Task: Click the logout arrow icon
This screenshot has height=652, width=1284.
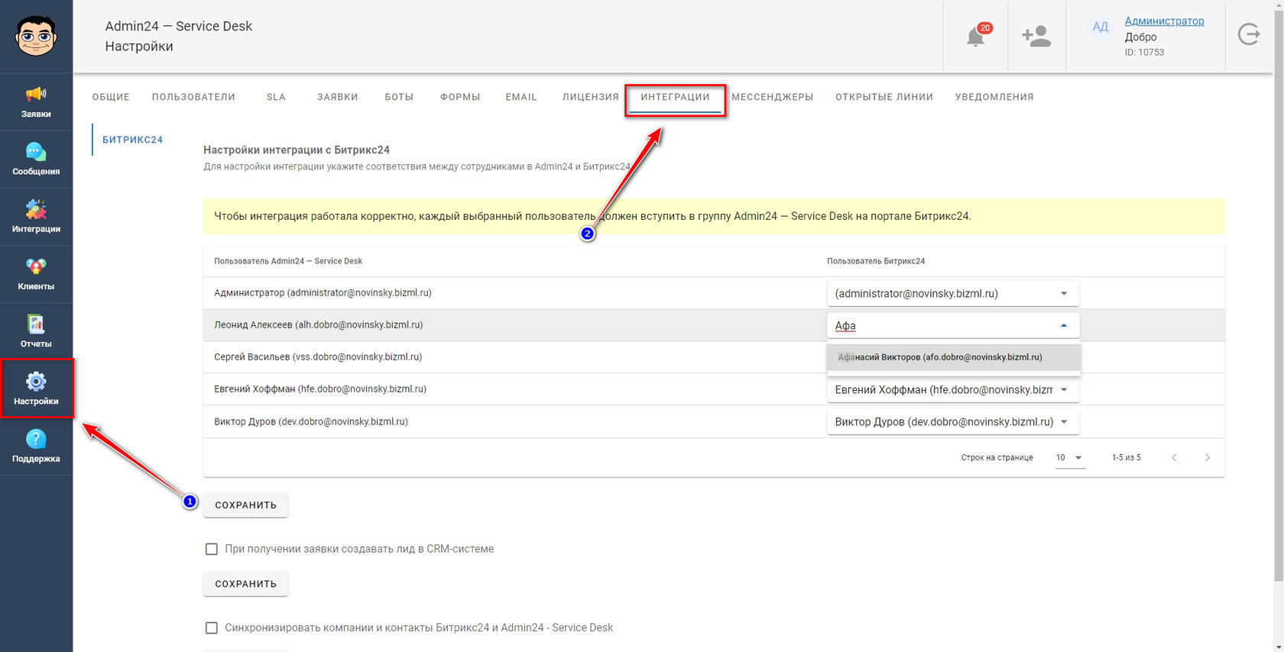Action: point(1249,34)
